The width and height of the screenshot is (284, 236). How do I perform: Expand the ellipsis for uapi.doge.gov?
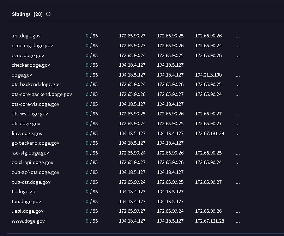click(237, 211)
